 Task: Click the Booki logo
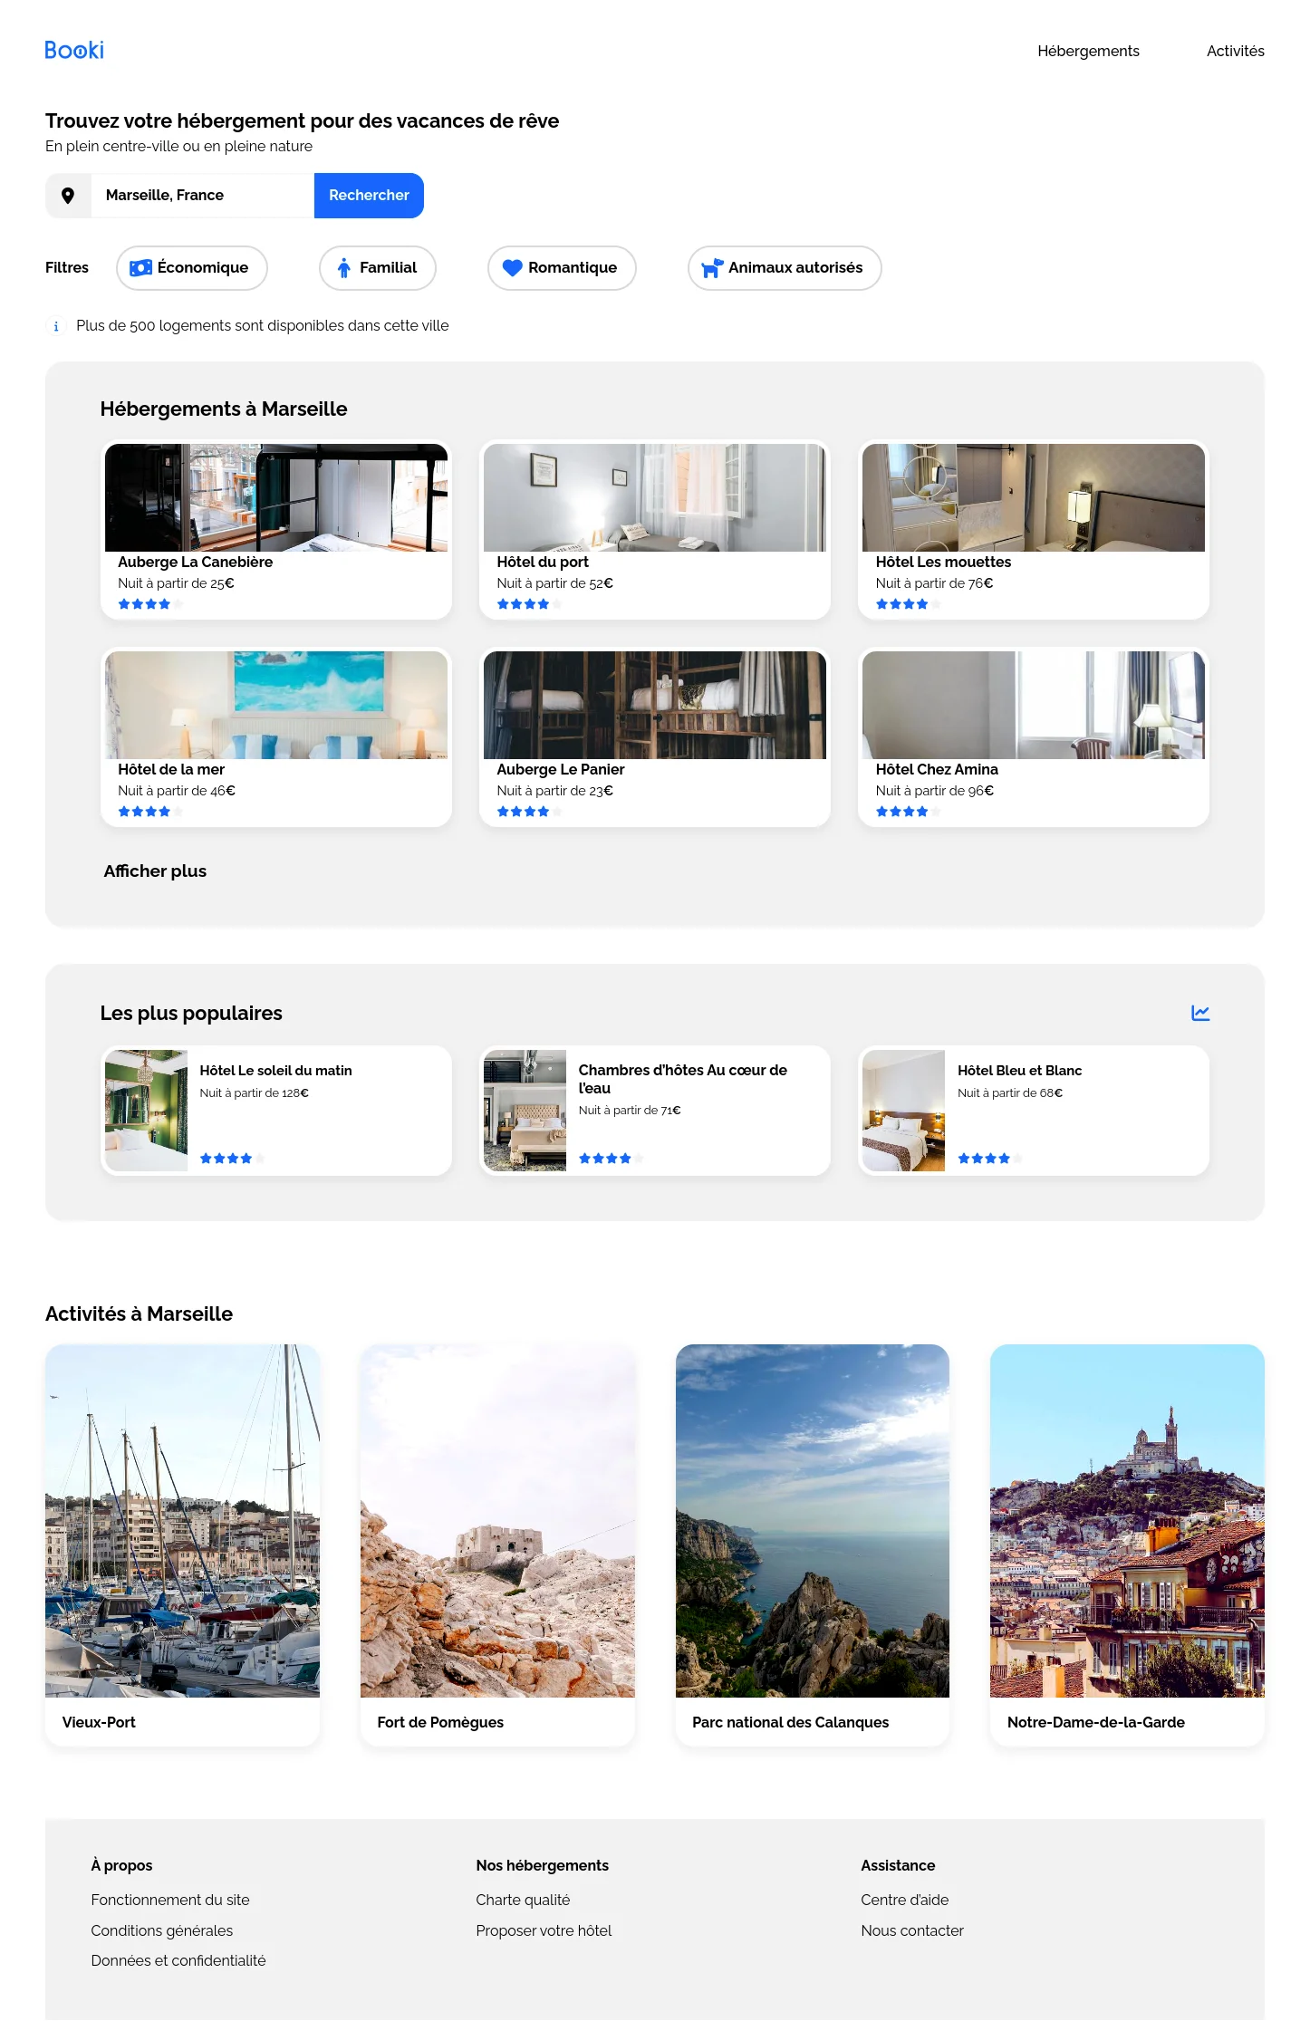[x=74, y=50]
